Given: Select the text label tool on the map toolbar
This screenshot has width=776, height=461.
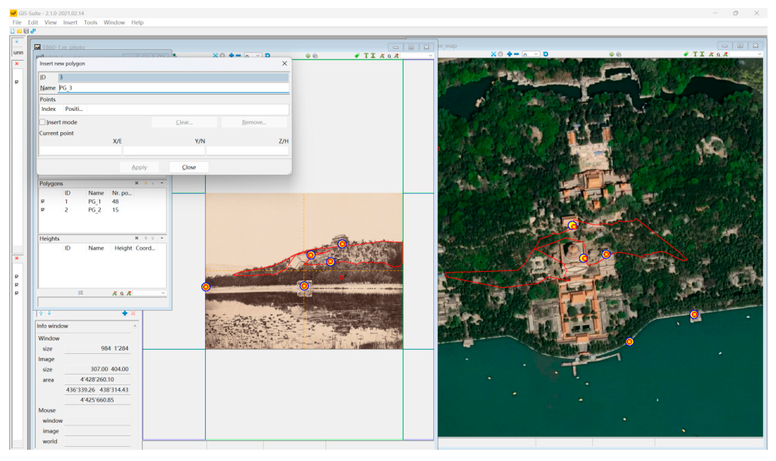Looking at the screenshot, I should (695, 55).
